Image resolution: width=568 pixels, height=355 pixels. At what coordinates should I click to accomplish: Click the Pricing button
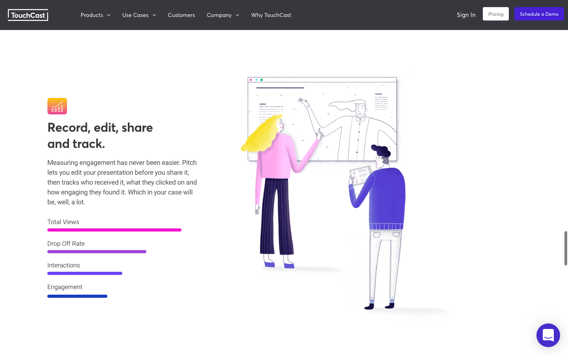point(496,14)
